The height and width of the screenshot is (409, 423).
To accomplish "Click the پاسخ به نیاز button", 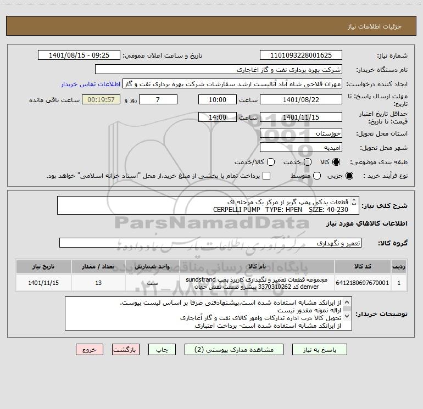I will point(319,349).
